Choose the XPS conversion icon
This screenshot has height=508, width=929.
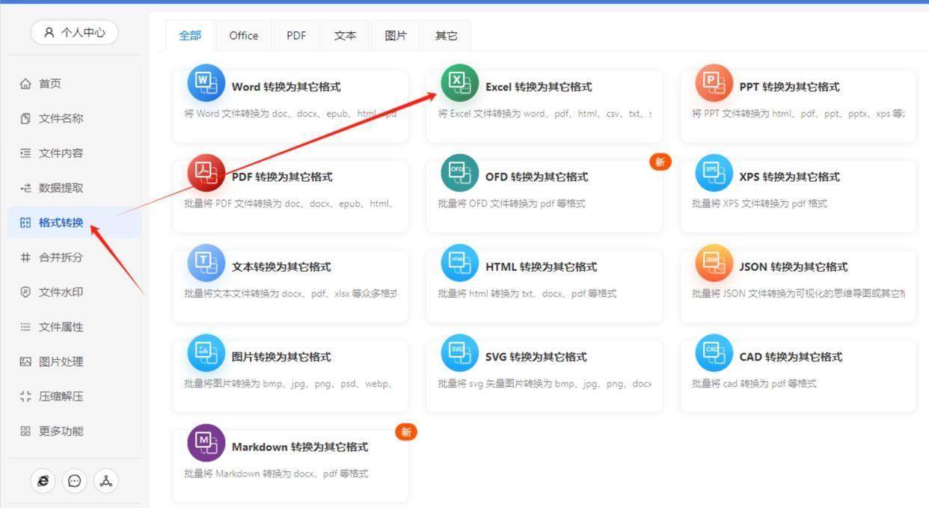click(x=714, y=173)
